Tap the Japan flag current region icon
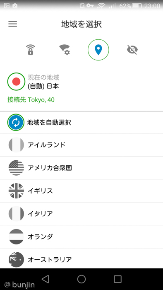 tap(16, 82)
